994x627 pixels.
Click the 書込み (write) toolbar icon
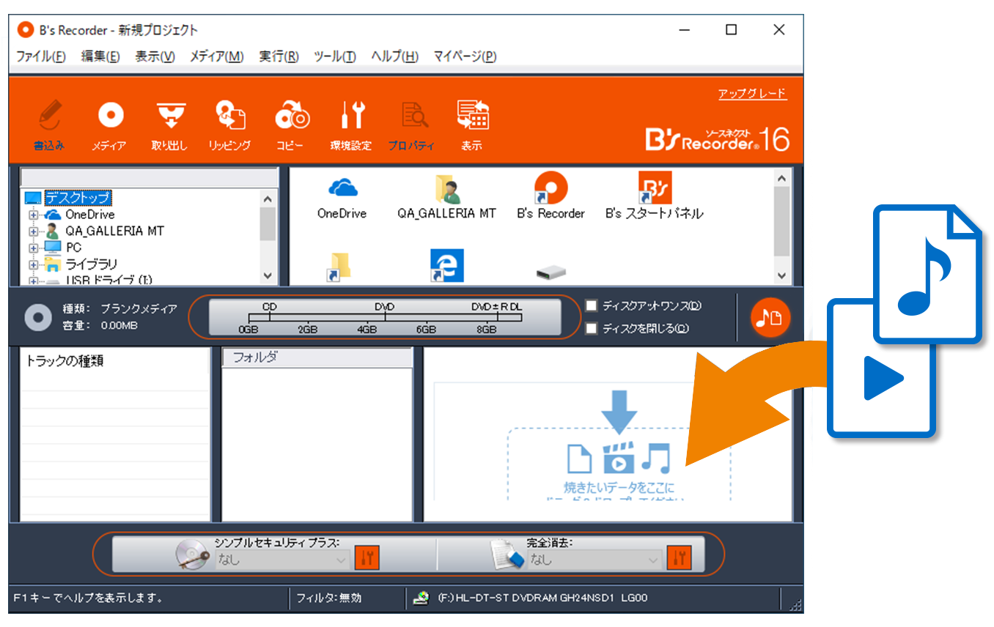pos(49,116)
